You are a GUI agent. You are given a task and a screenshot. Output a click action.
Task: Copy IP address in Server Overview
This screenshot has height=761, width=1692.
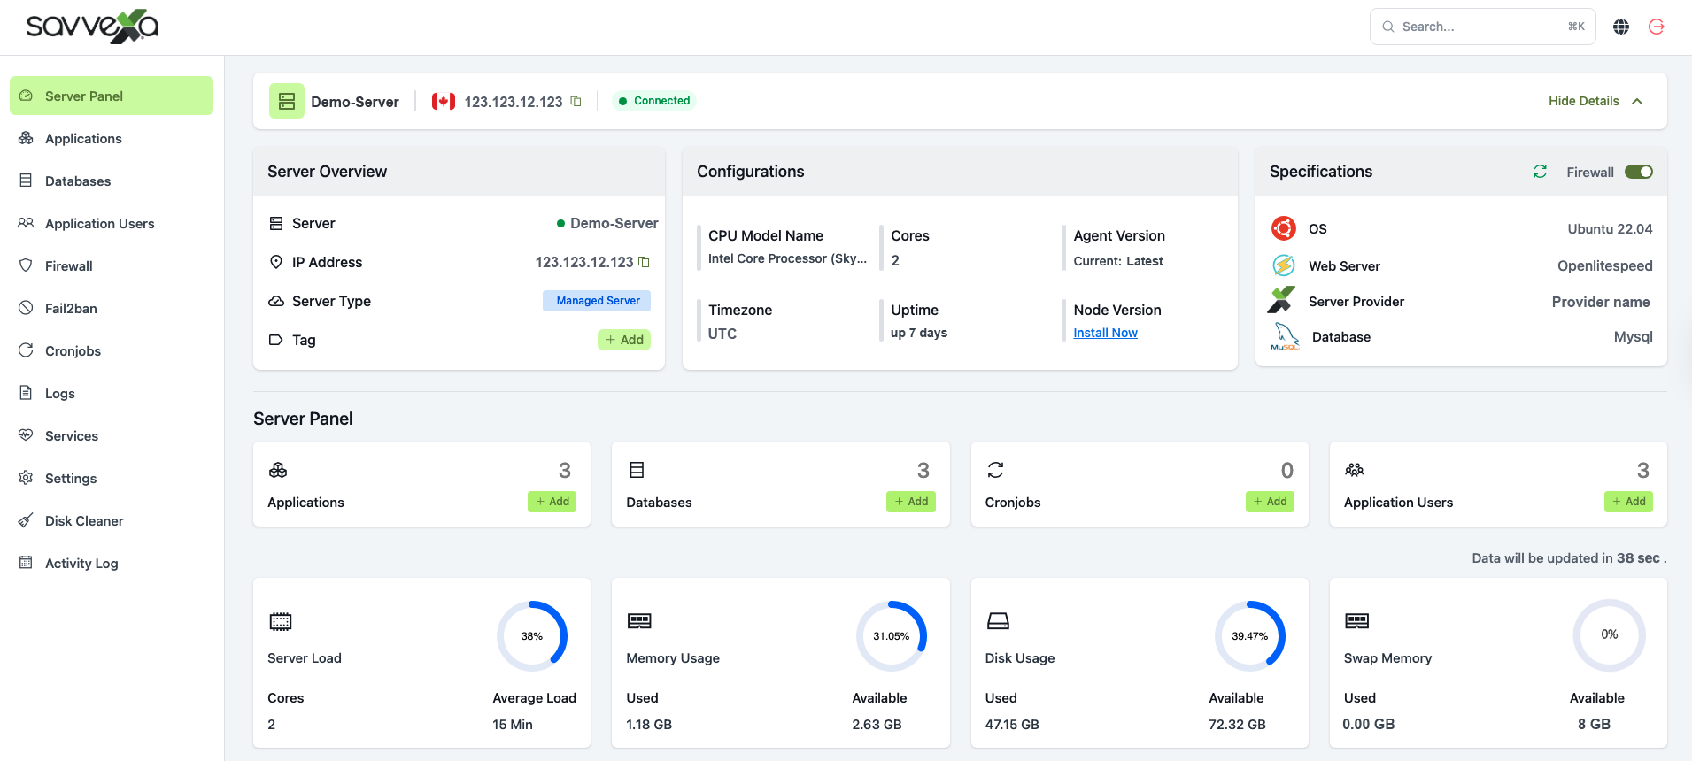click(644, 262)
